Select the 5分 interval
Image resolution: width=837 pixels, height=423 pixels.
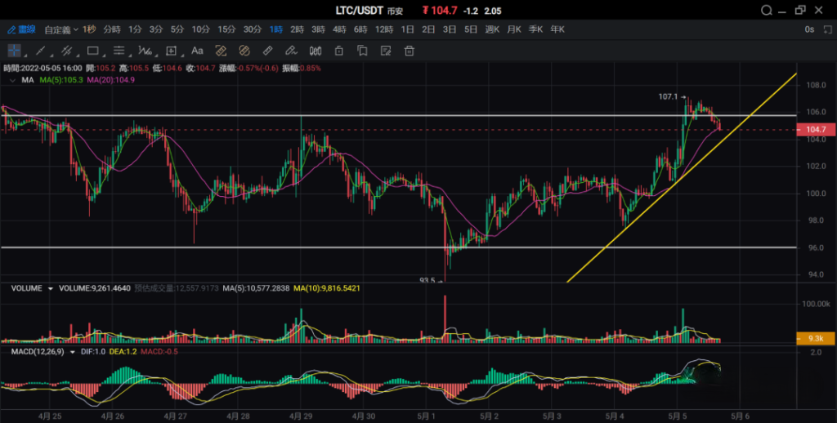[x=177, y=29]
